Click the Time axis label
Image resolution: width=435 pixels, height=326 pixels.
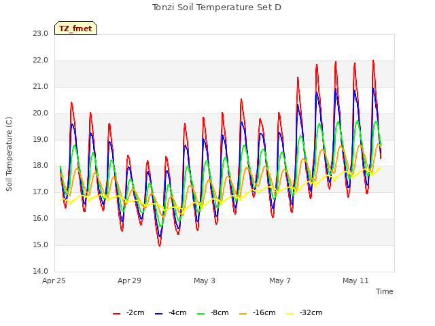[385, 291]
